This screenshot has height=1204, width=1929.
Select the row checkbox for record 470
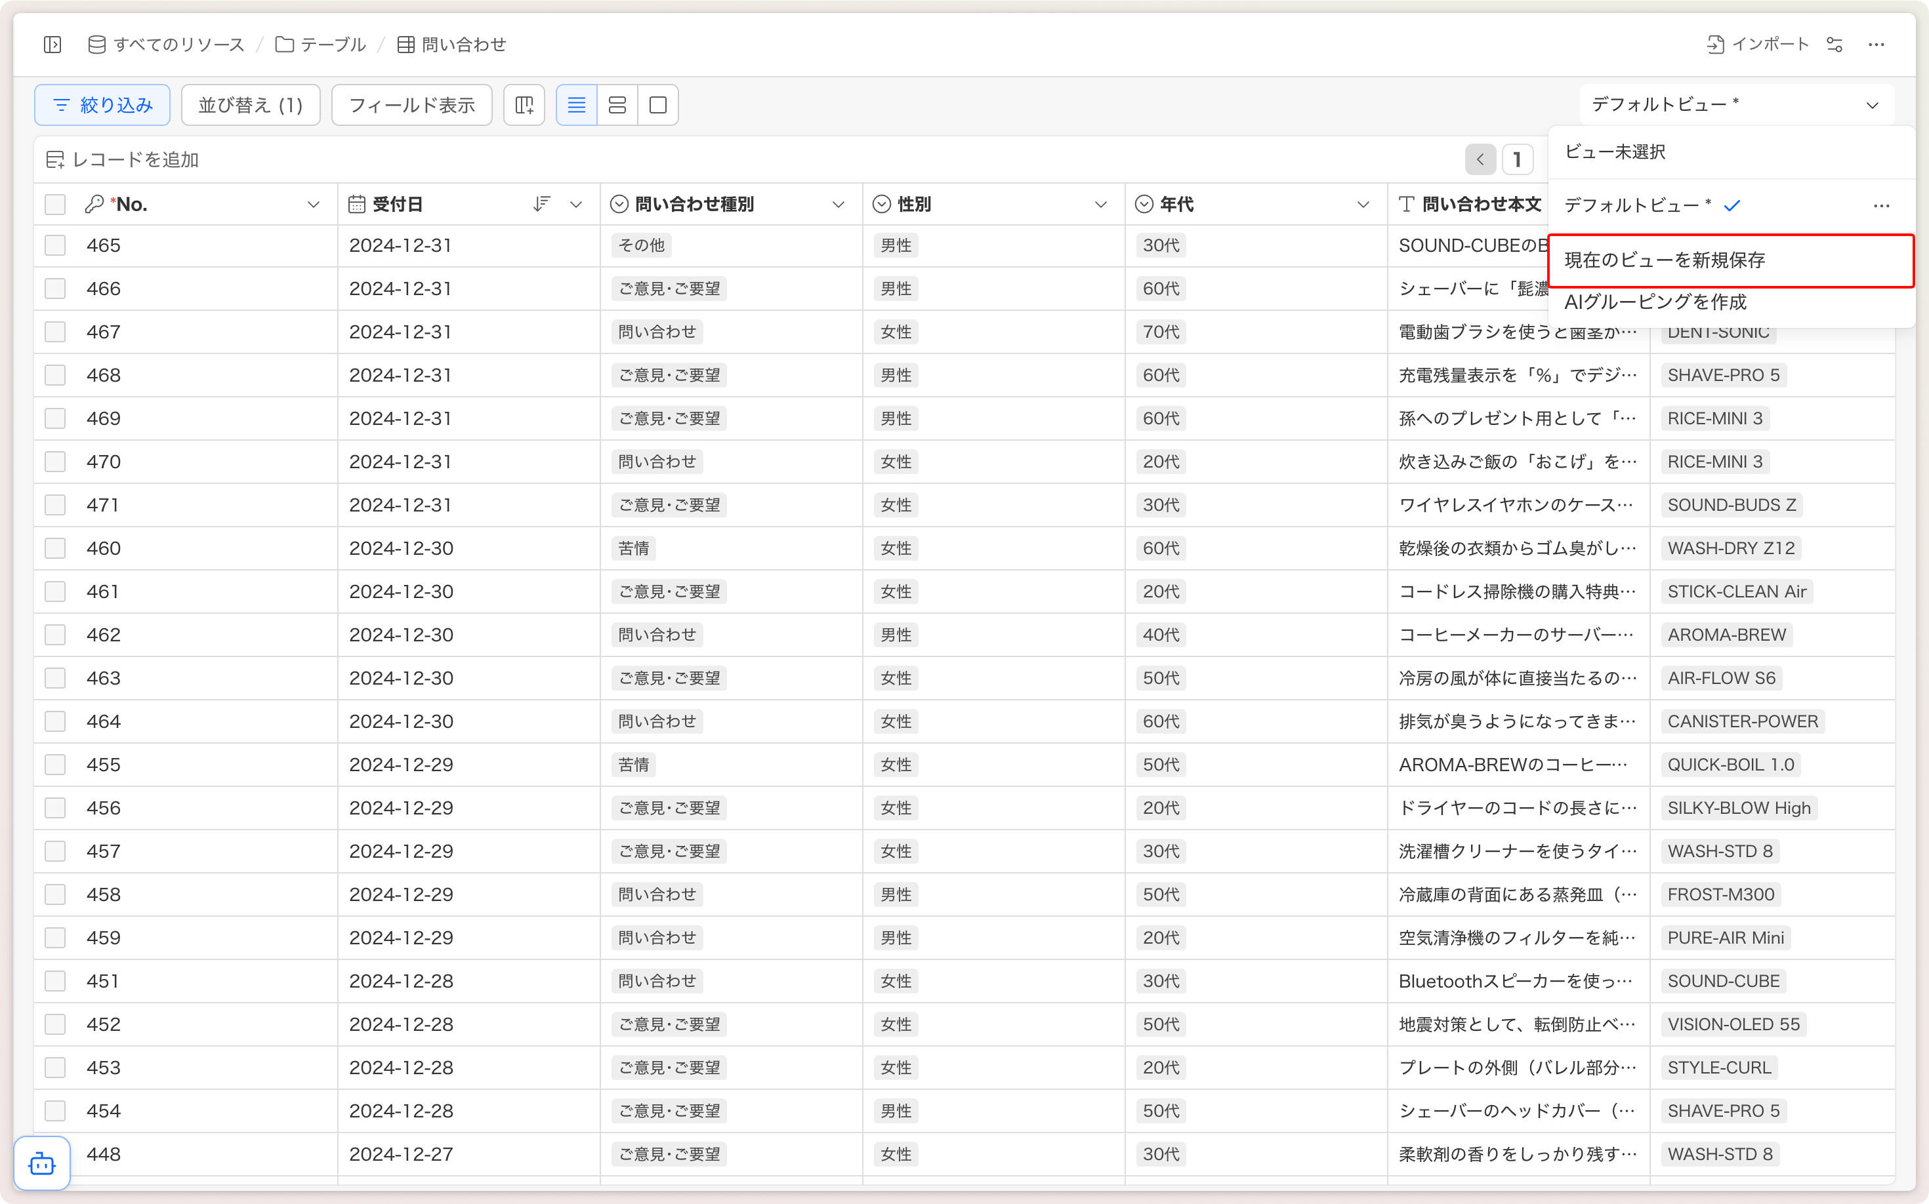tap(55, 462)
